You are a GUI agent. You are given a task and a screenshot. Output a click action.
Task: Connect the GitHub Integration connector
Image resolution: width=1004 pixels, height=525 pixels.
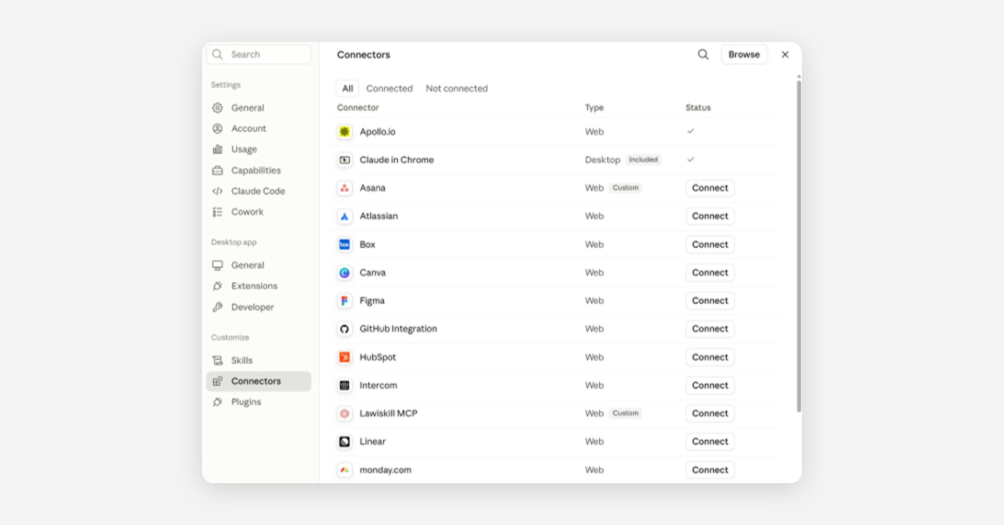pyautogui.click(x=710, y=329)
